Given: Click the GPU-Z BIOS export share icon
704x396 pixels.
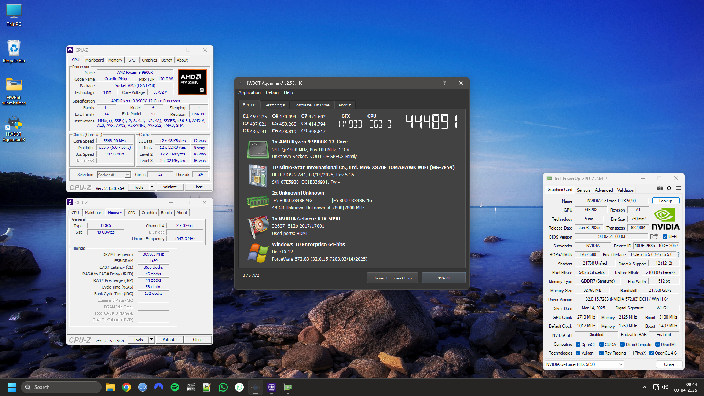Looking at the screenshot, I should [x=654, y=236].
